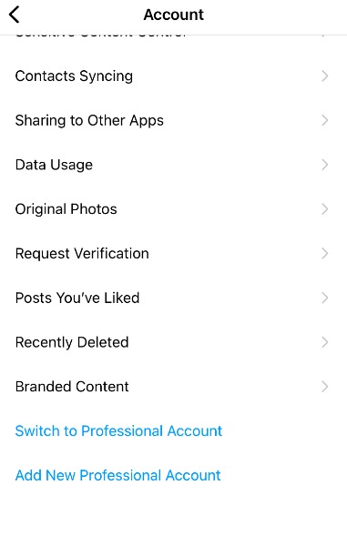Viewport: 347px width, 546px height.
Task: Open Sharing to Other Apps
Action: (x=173, y=120)
